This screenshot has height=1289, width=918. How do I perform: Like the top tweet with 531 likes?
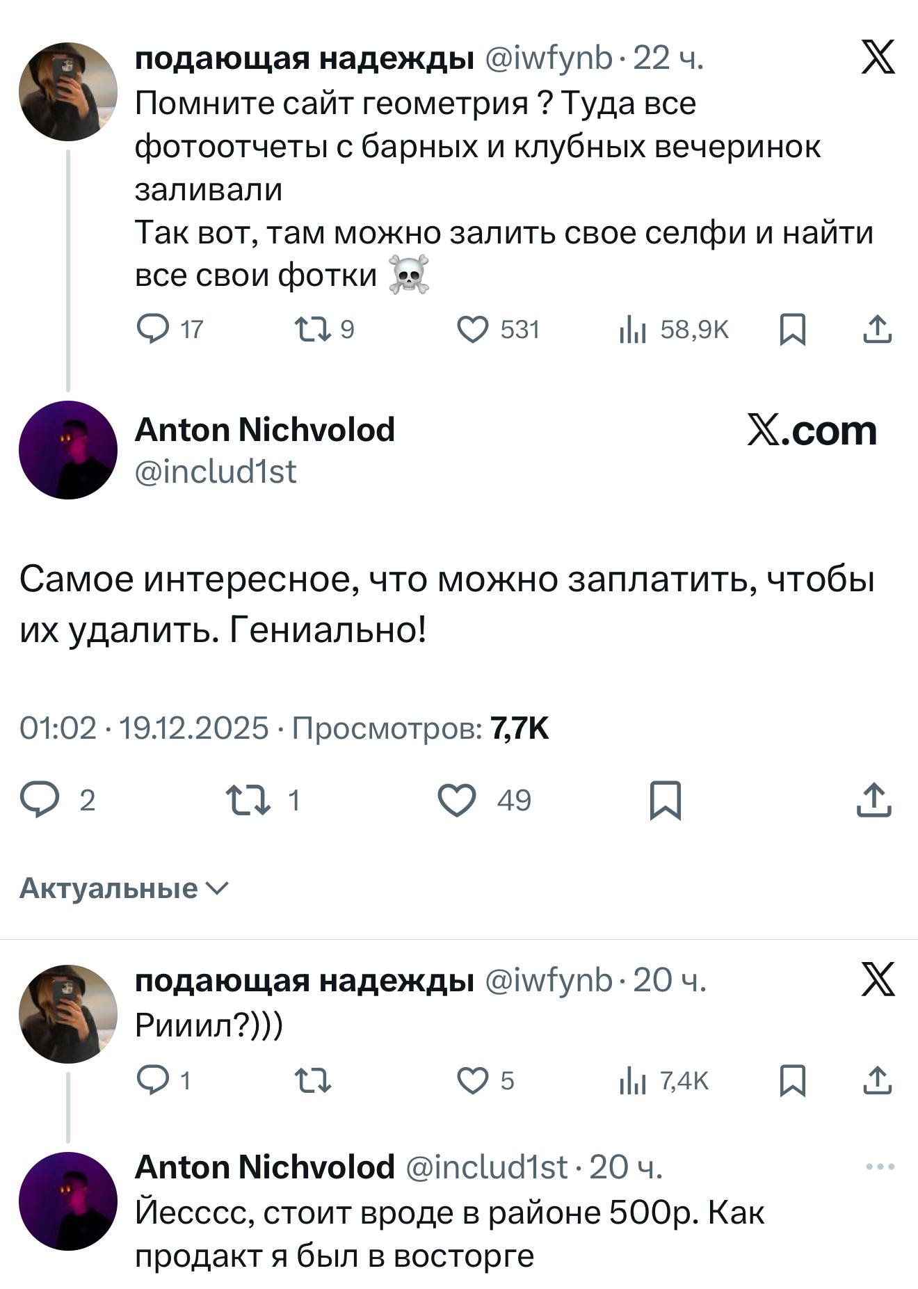[473, 329]
